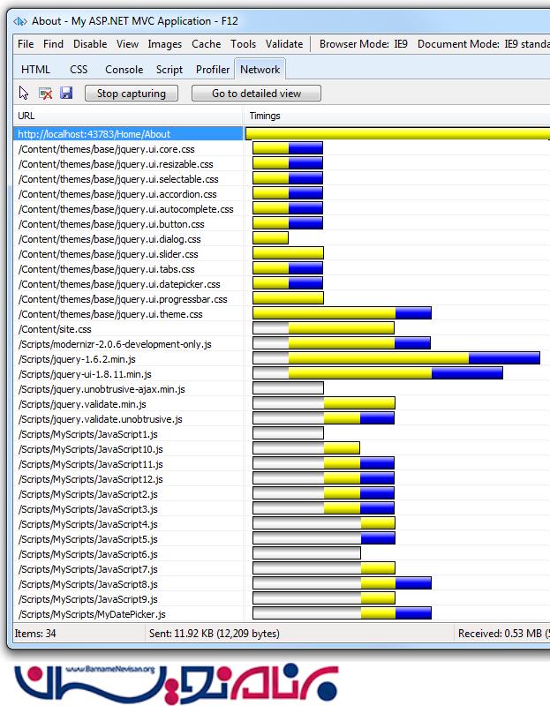Switch to the Console tab

tap(124, 69)
